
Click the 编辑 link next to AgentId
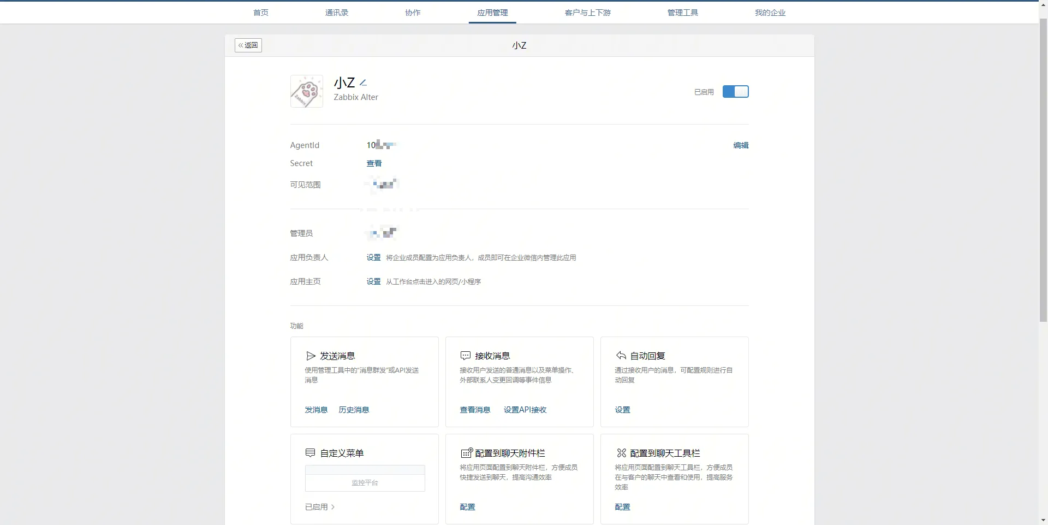coord(741,145)
